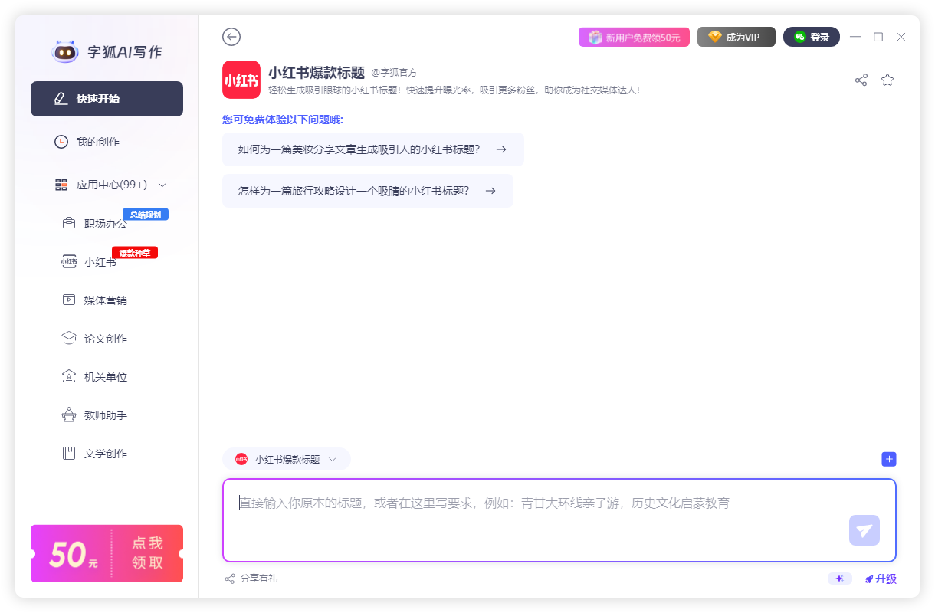The width and height of the screenshot is (935, 613).
Task: Click the blue plus icon above input
Action: point(889,459)
